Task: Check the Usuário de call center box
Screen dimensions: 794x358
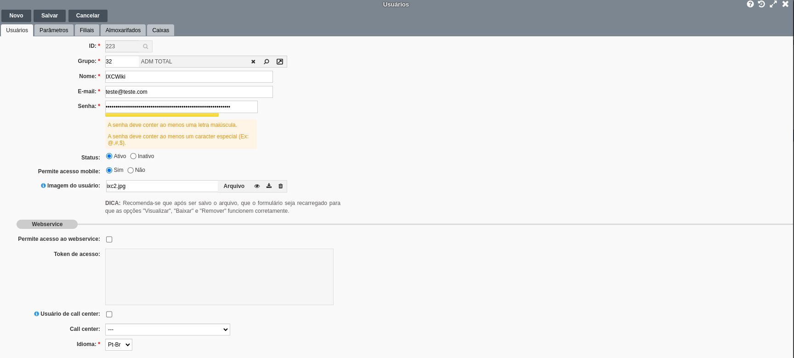Action: 109,314
